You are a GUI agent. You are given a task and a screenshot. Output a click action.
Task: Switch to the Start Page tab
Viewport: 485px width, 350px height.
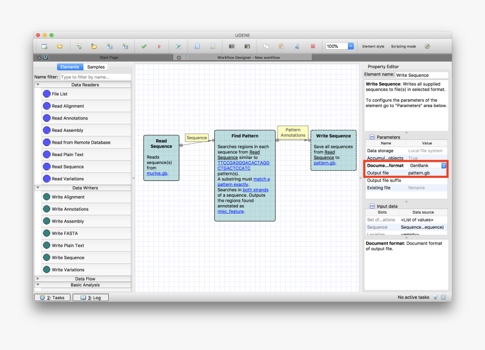coord(109,57)
